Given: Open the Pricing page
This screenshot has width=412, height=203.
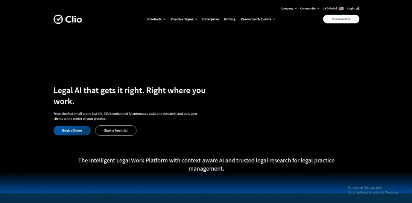Looking at the screenshot, I should pos(230,19).
